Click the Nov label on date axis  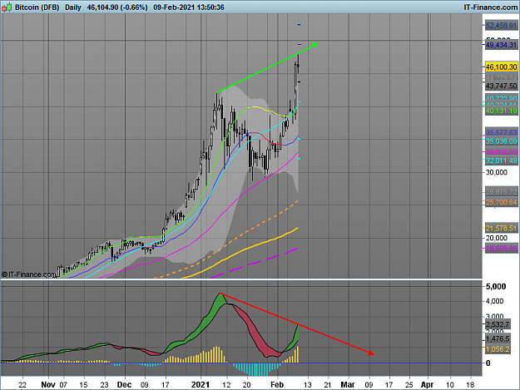(48, 385)
